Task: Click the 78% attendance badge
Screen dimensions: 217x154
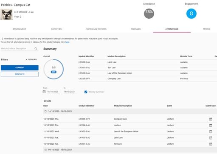Action: (149, 14)
